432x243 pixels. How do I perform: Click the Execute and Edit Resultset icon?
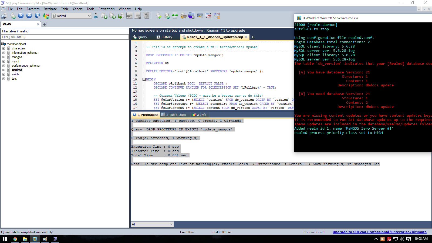(38, 16)
